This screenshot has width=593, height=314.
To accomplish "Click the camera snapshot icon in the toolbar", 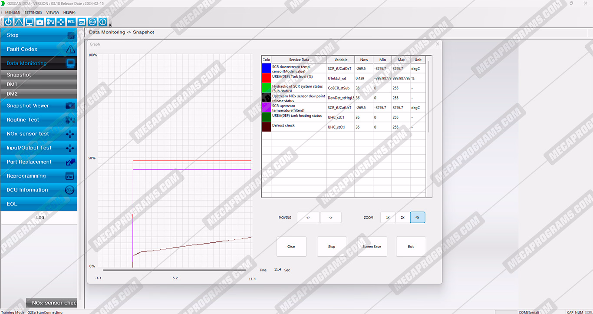I will (40, 22).
